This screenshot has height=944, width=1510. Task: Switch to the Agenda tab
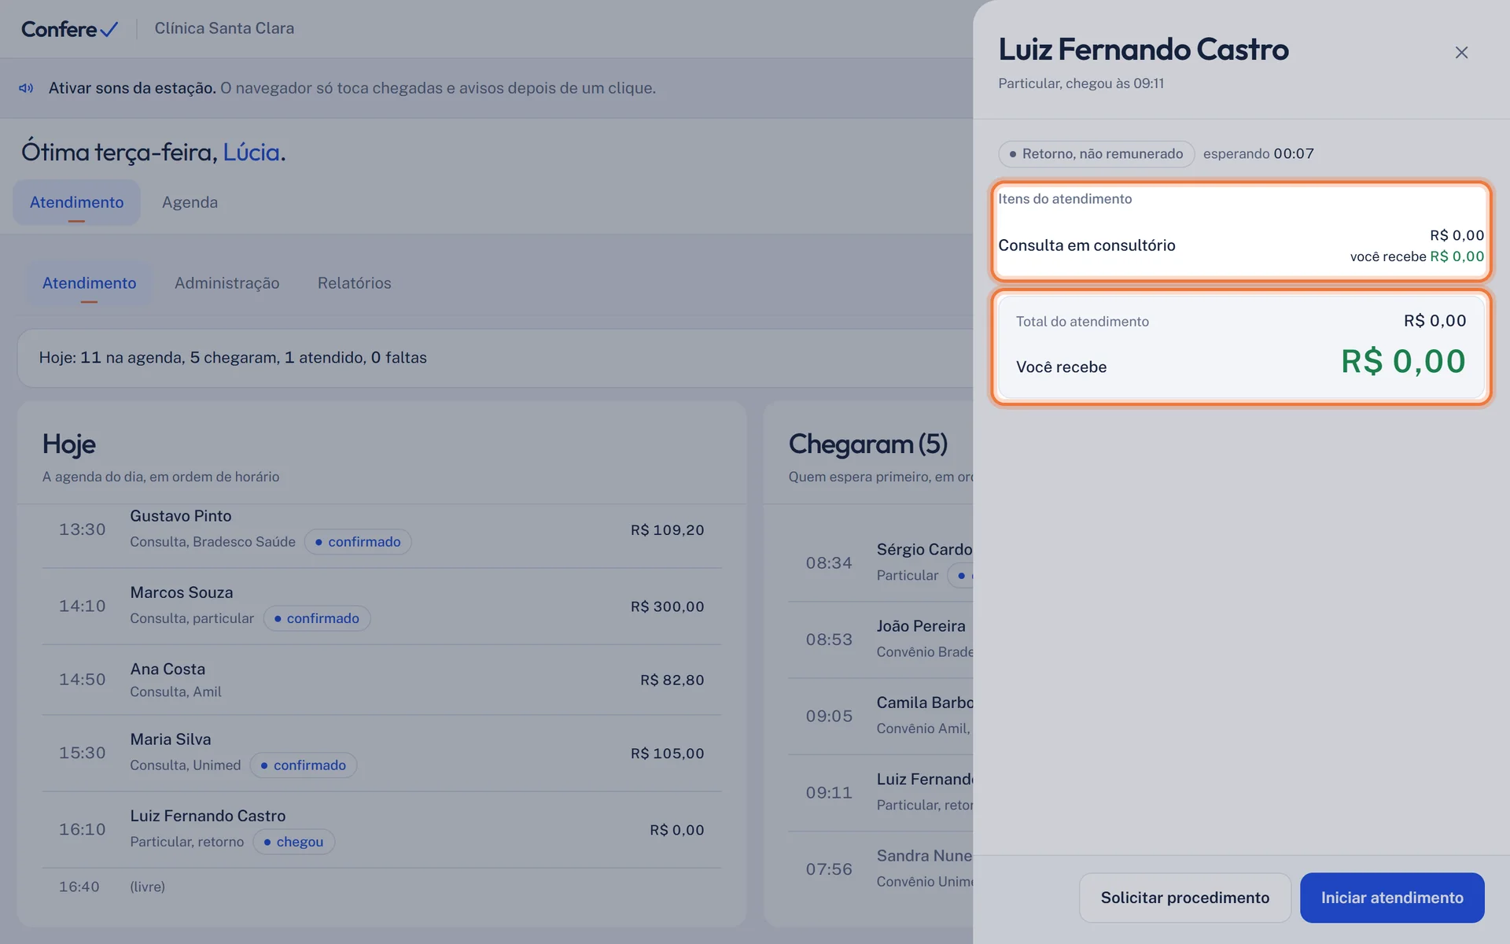click(190, 202)
